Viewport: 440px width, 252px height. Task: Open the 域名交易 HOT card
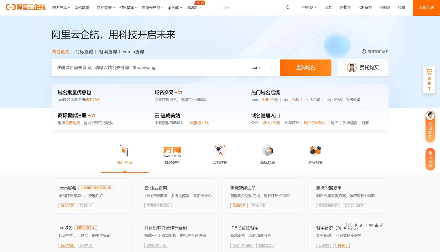(197, 96)
